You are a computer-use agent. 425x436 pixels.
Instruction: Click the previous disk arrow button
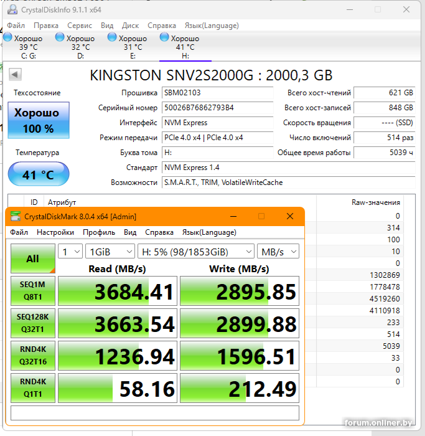coord(15,75)
